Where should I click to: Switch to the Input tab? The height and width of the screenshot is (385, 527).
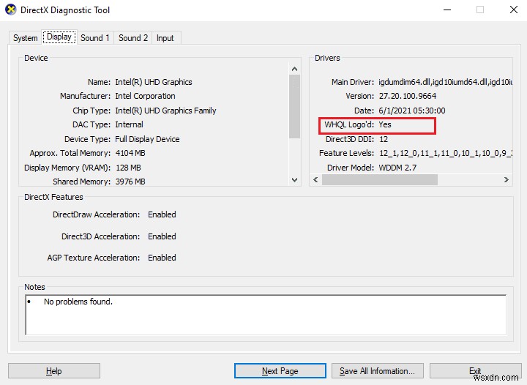point(165,38)
